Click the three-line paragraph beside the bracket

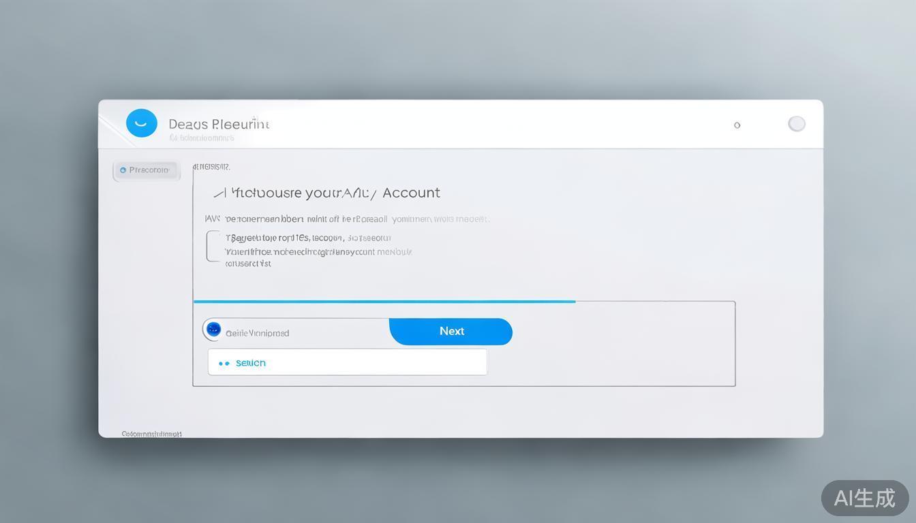click(x=318, y=251)
